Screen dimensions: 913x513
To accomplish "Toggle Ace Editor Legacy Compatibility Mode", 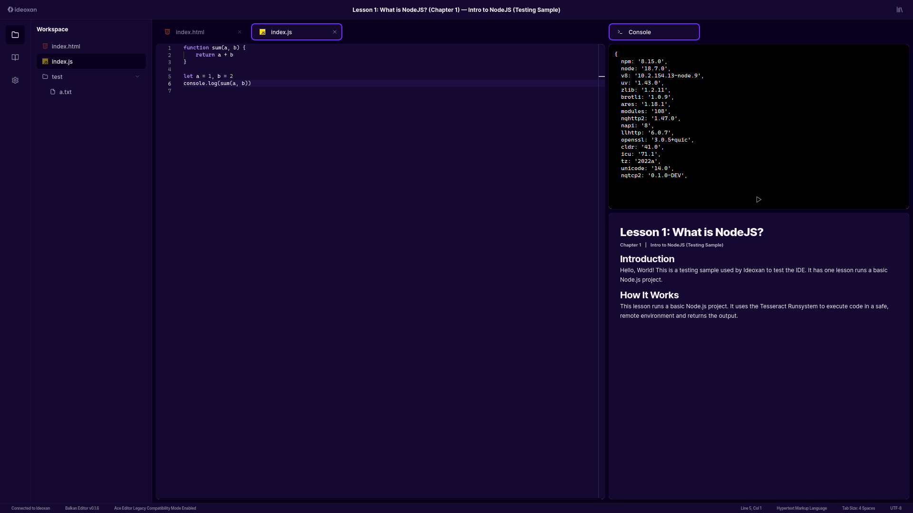I will point(155,508).
